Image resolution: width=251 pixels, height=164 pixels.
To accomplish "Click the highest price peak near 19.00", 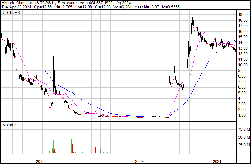I will pyautogui.click(x=193, y=16).
